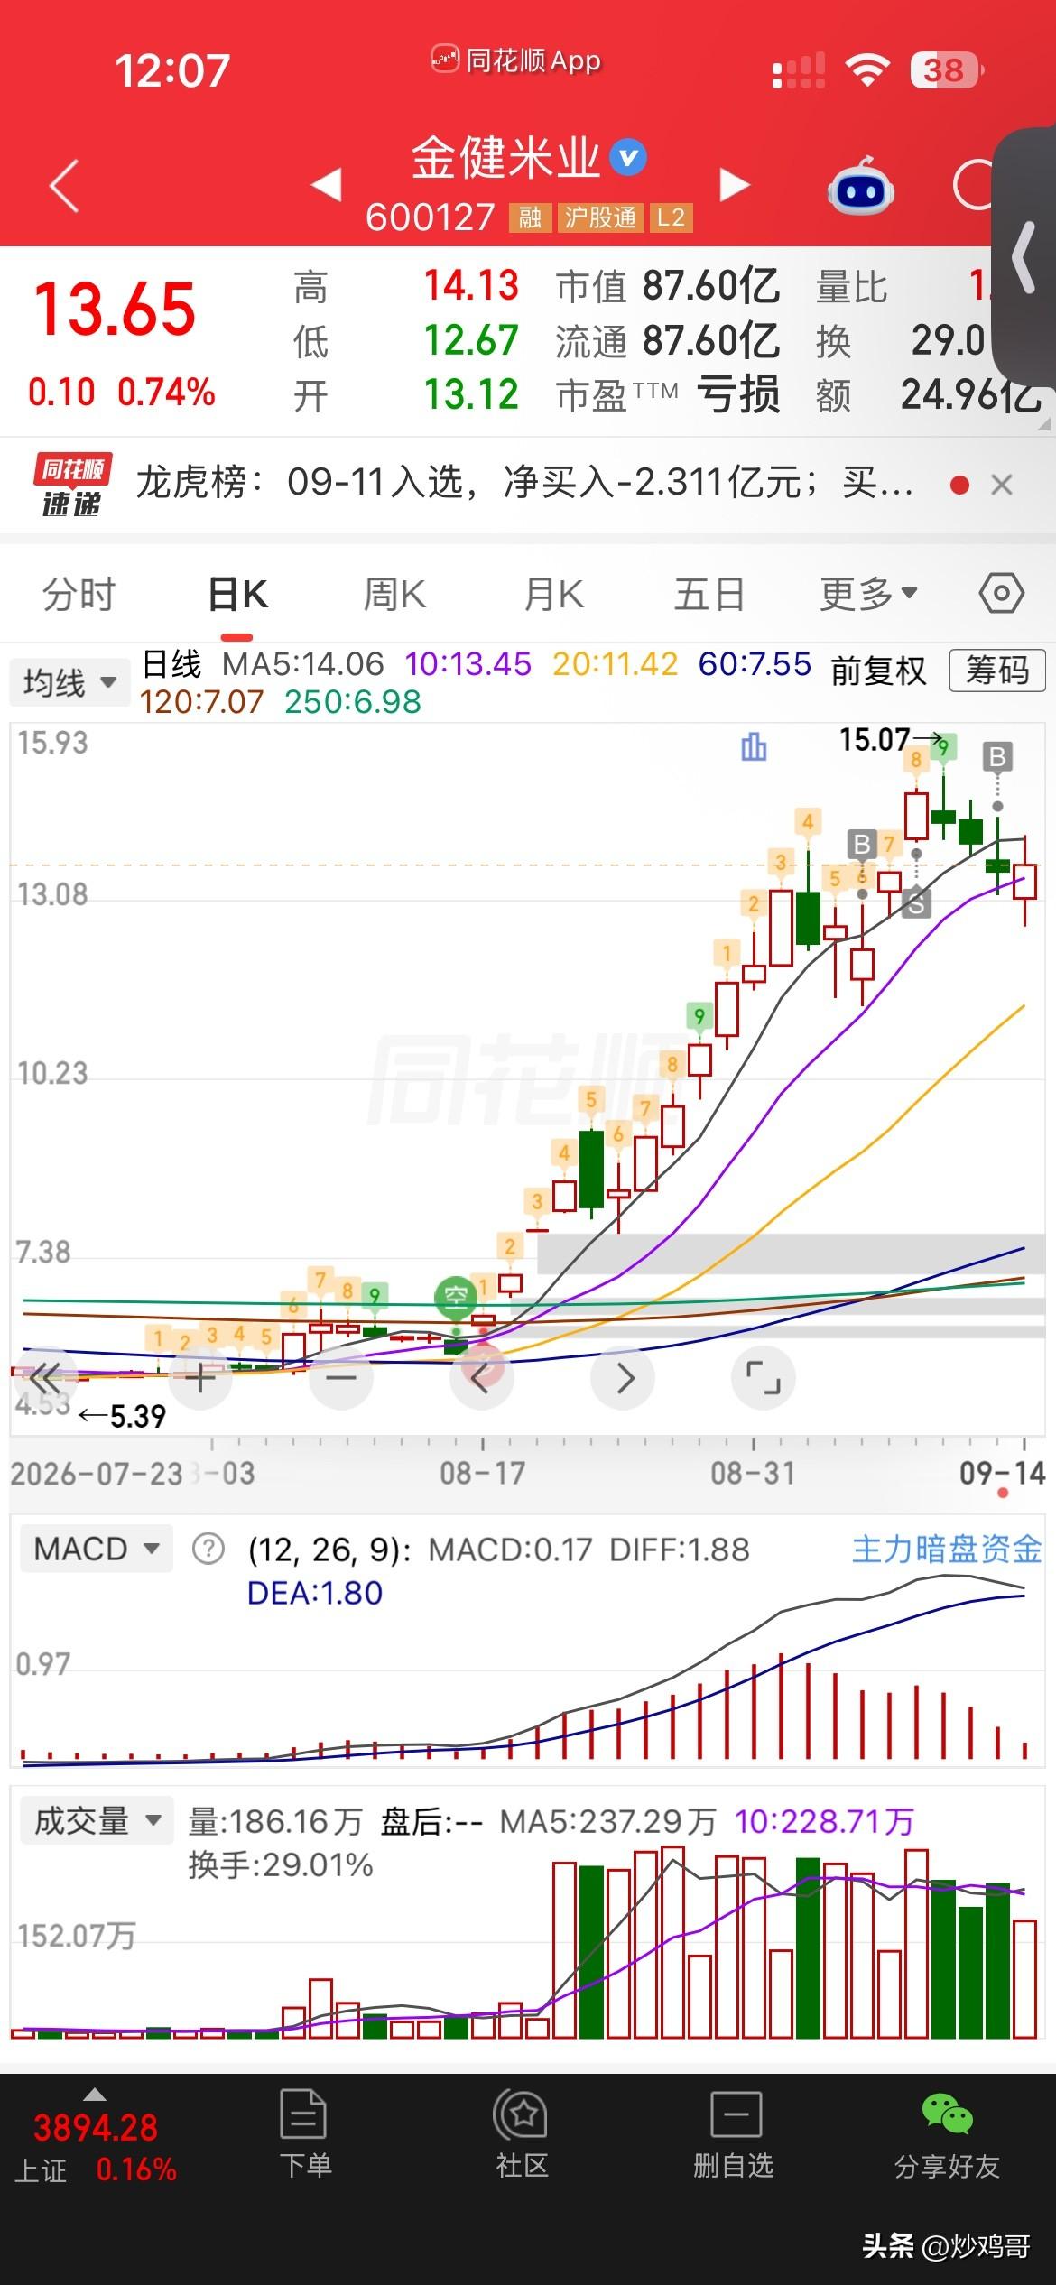Tap the blue bar-chart icon on the chart
1056x2285 pixels.
tap(754, 746)
